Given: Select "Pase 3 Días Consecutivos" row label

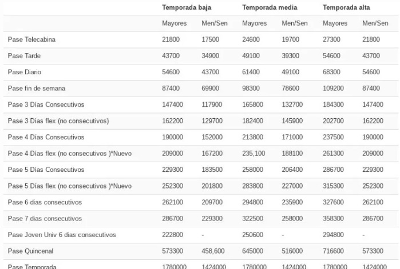Looking at the screenshot, I should 46,105.
